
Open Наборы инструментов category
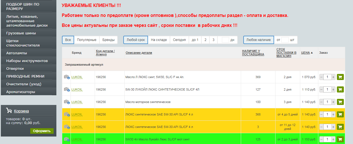tap(29, 61)
